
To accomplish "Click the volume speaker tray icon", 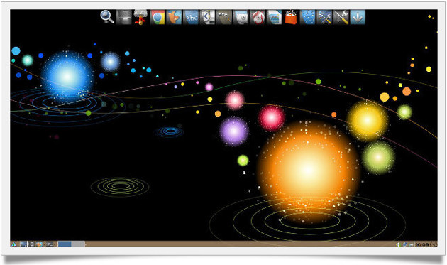I will (x=397, y=244).
